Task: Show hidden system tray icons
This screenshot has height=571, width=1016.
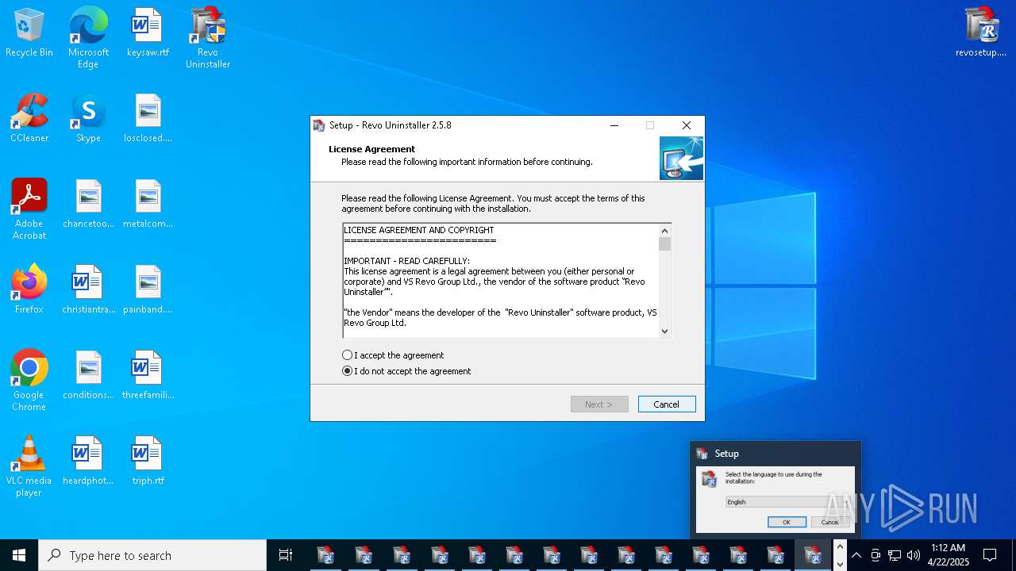Action: [856, 555]
